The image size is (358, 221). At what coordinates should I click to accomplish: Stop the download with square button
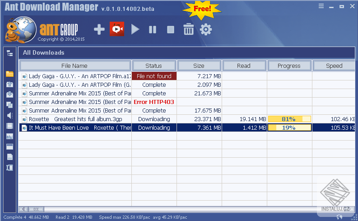(x=171, y=29)
